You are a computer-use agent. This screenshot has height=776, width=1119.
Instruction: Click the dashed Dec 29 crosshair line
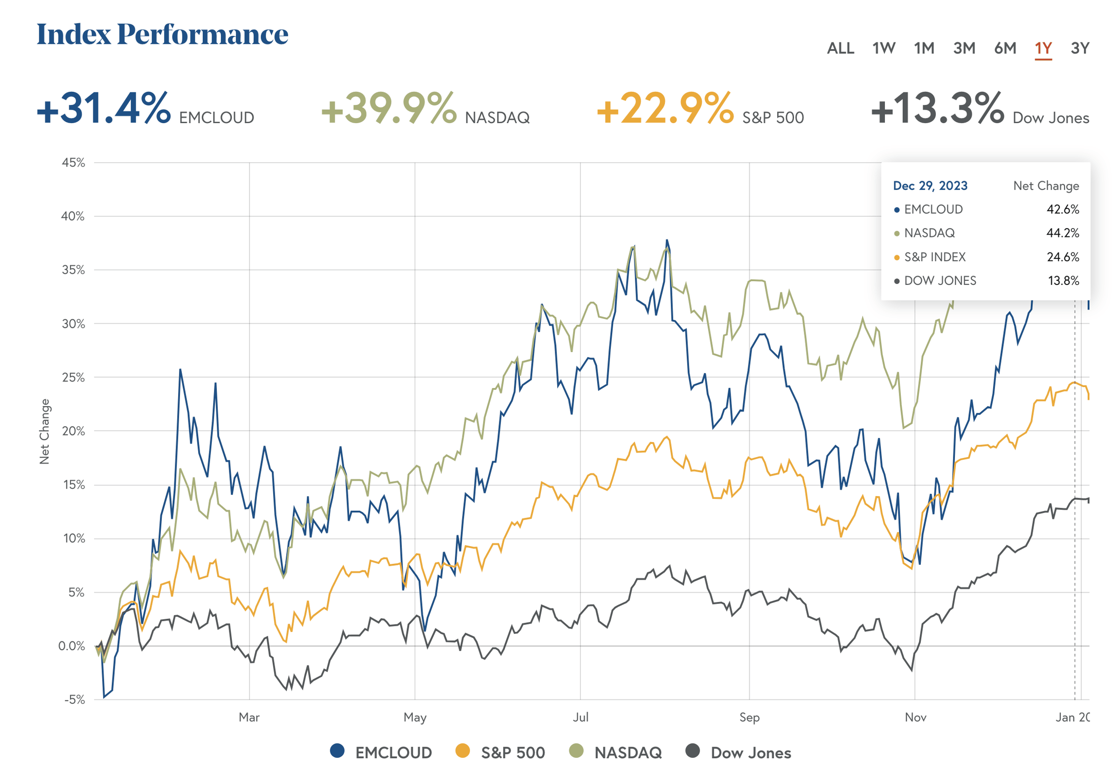tap(1075, 501)
